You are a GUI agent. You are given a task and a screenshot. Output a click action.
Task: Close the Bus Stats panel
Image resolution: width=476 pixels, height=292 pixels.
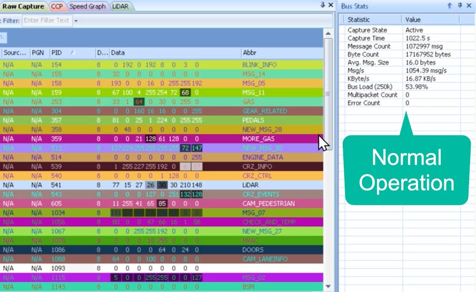pyautogui.click(x=469, y=5)
